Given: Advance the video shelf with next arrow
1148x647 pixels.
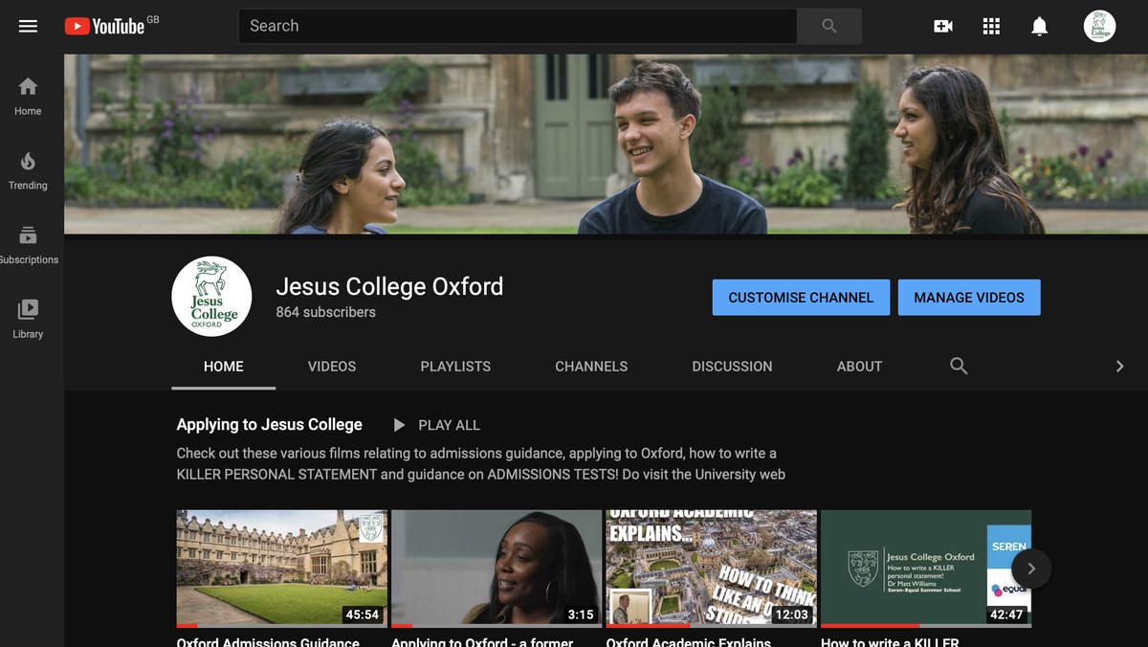Looking at the screenshot, I should pyautogui.click(x=1031, y=569).
